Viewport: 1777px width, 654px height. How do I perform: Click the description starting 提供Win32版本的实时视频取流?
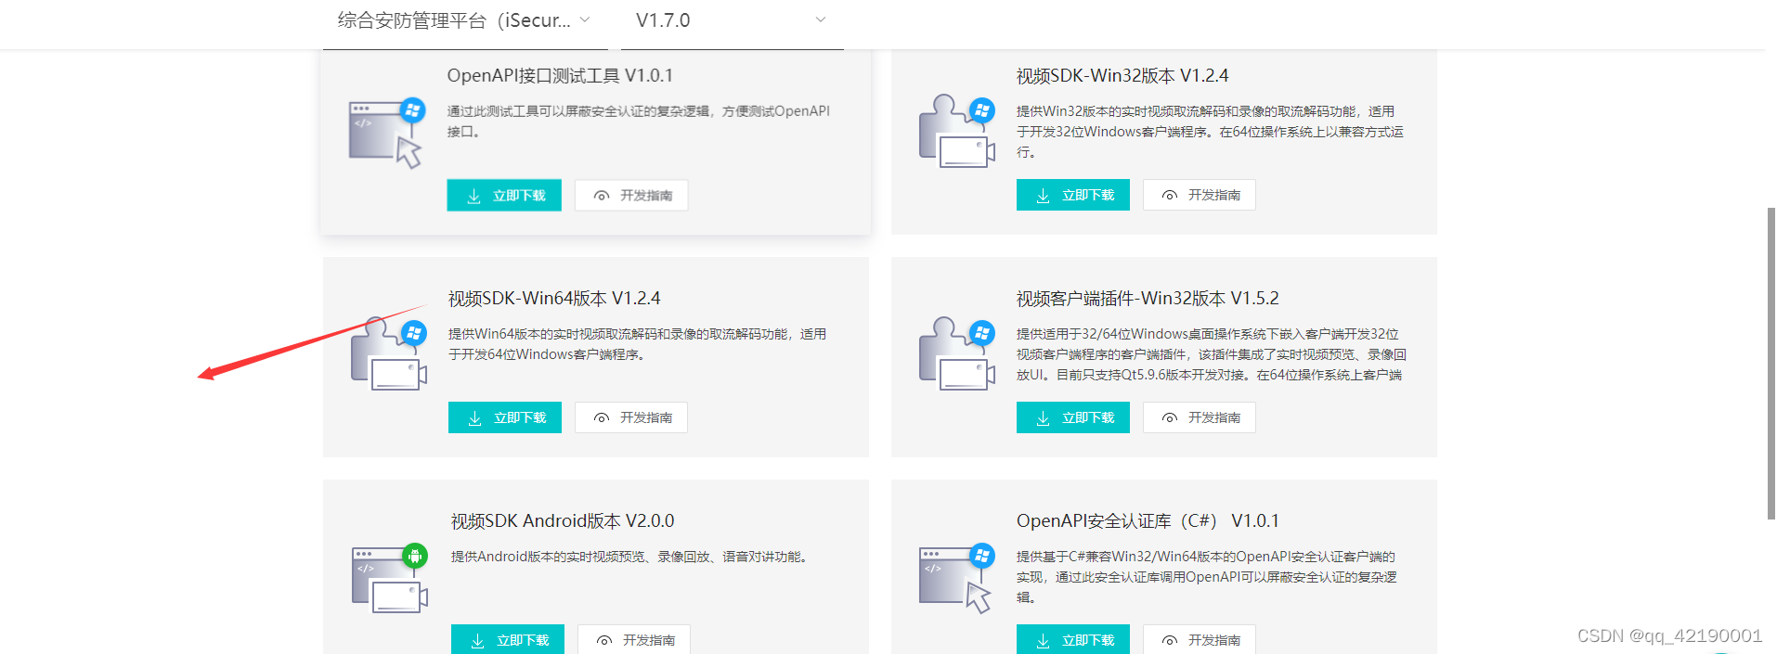click(1210, 132)
